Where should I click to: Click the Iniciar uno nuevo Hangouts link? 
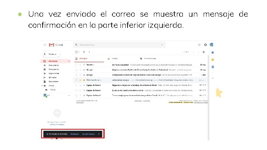tap(57, 124)
